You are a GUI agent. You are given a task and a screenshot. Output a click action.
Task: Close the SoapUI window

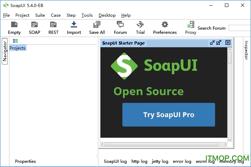(243, 5)
